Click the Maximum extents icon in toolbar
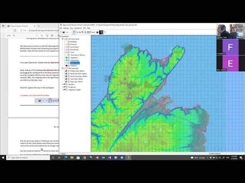This screenshot has height=183, width=245. [88, 32]
